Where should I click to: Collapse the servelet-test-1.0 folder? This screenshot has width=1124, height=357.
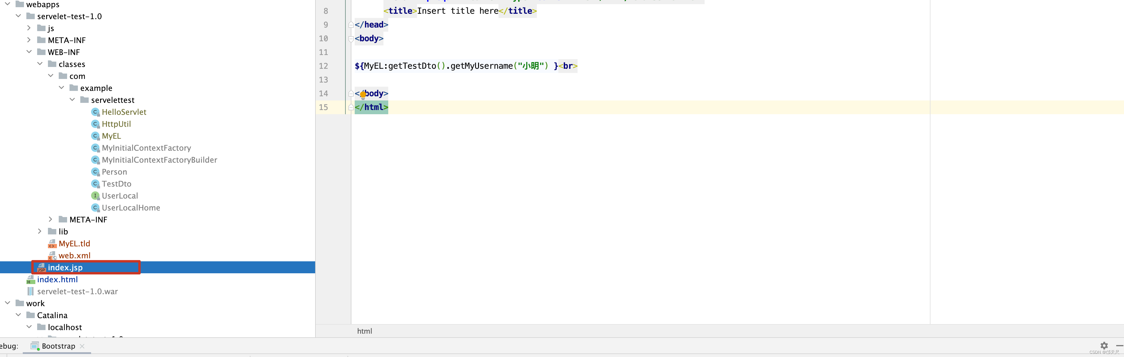[18, 16]
